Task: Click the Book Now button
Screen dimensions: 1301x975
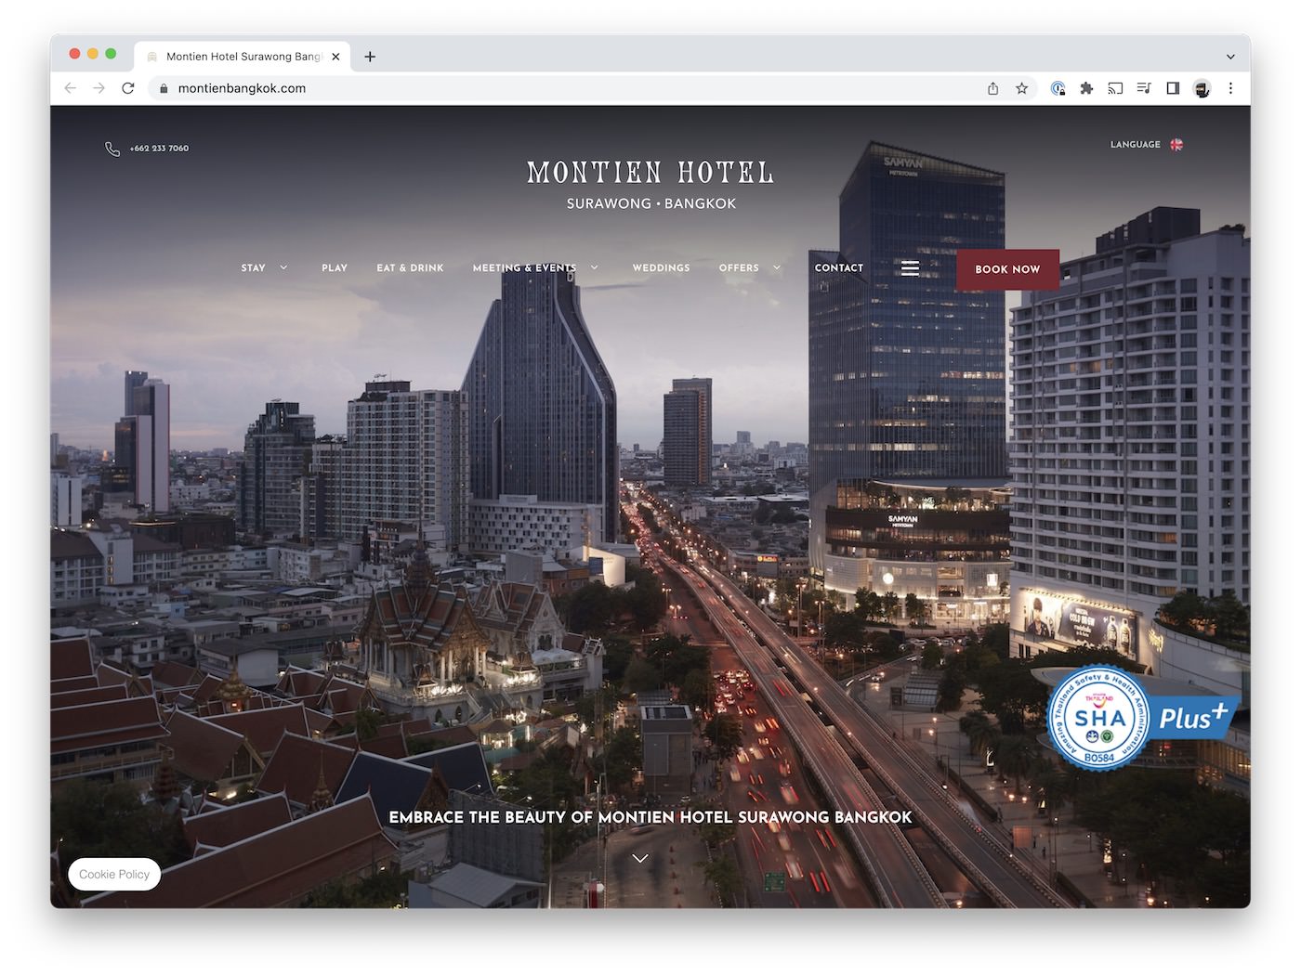Action: pos(1007,269)
